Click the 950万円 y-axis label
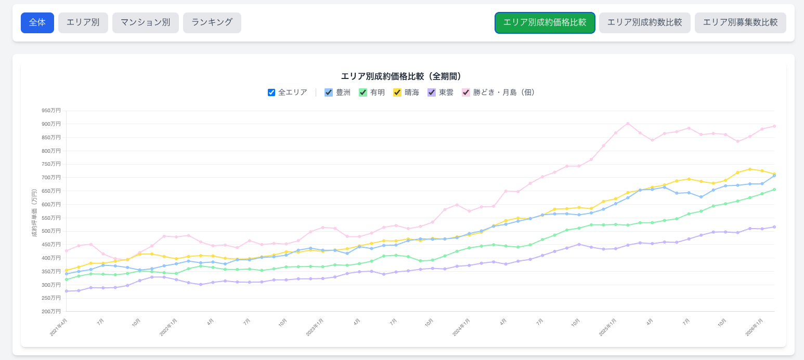804x360 pixels. [51, 111]
